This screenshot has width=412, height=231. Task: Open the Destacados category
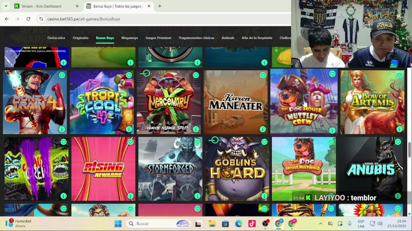pos(56,38)
